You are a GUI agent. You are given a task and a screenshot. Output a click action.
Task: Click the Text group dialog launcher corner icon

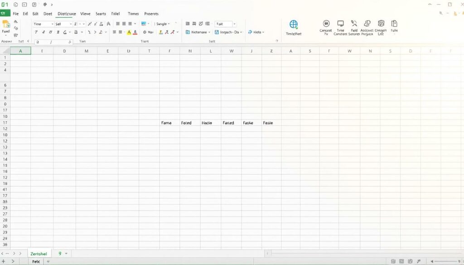click(277, 41)
